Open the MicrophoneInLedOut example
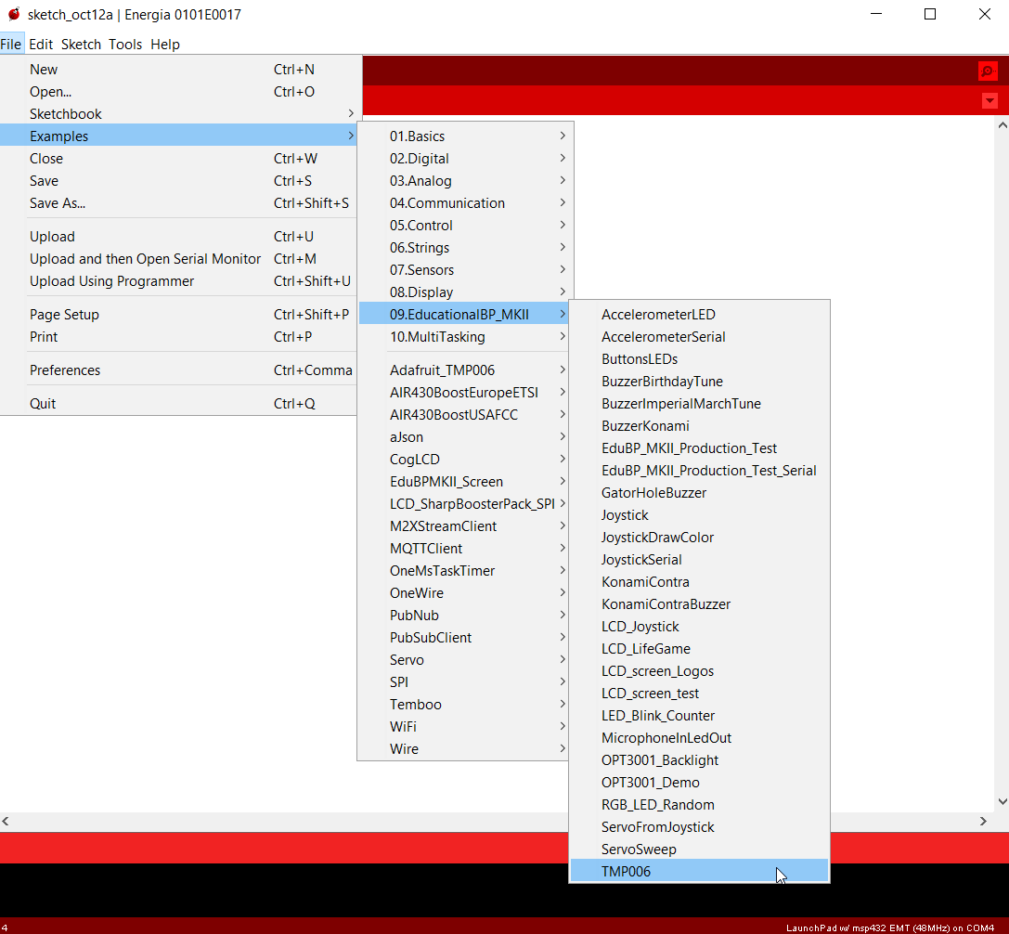This screenshot has width=1009, height=934. [x=700, y=738]
